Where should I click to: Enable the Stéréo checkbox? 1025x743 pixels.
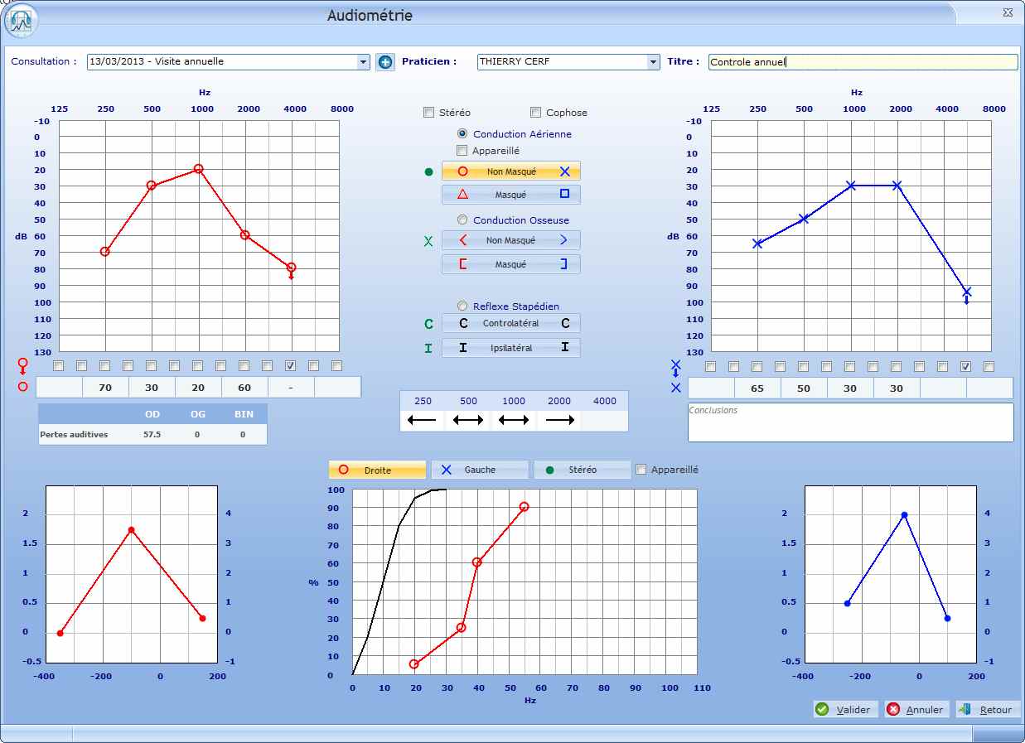tap(428, 113)
